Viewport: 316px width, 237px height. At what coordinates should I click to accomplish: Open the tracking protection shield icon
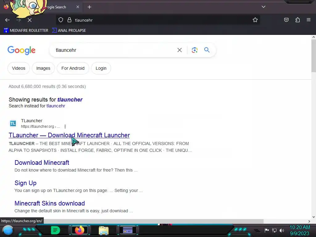point(61,20)
